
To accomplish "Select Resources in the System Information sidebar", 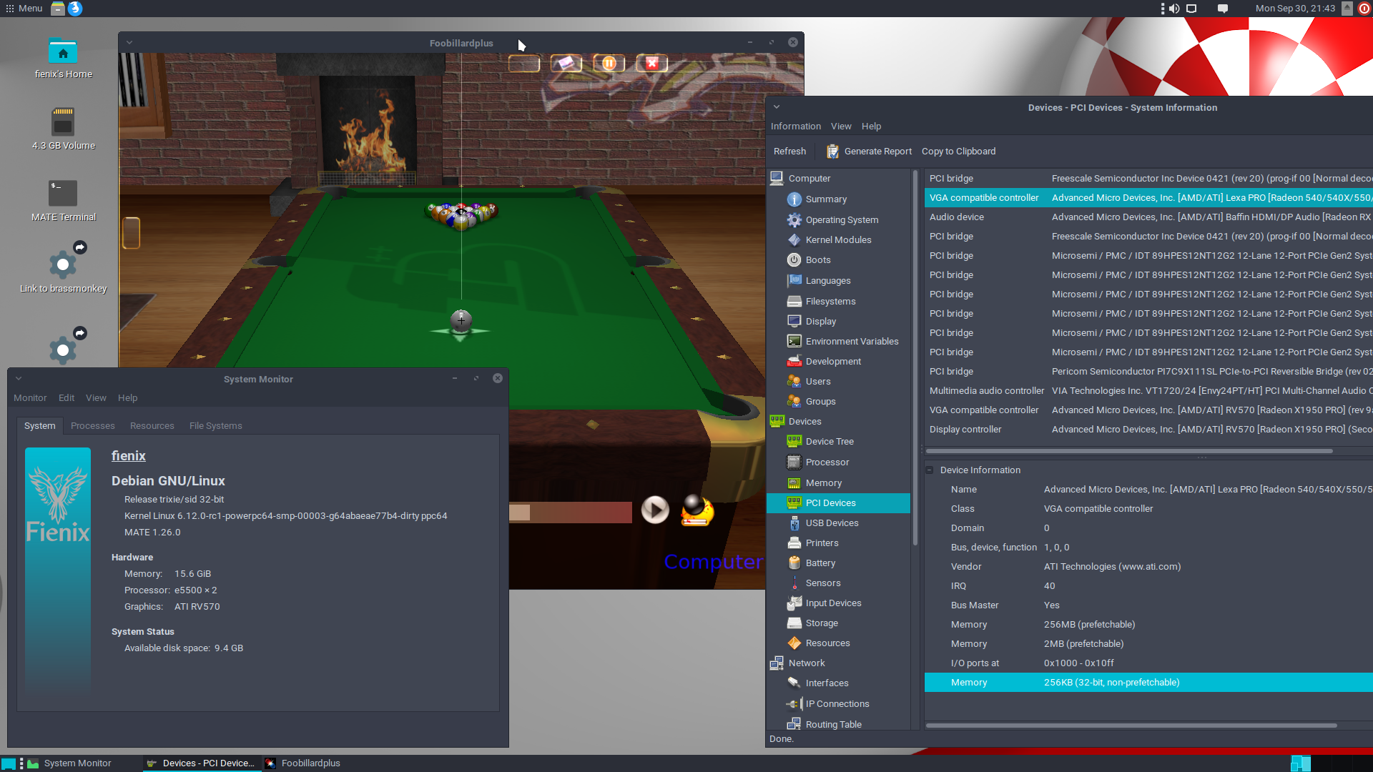I will click(827, 643).
